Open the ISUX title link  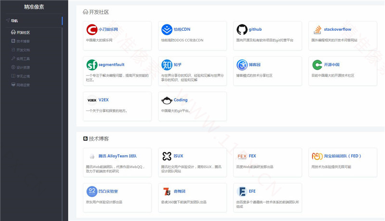coord(178,156)
